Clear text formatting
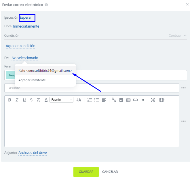Screen dimensions: 190x180 (x=39, y=100)
